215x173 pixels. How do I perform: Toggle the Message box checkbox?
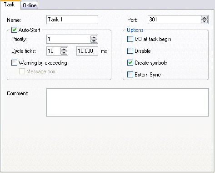(x=22, y=71)
